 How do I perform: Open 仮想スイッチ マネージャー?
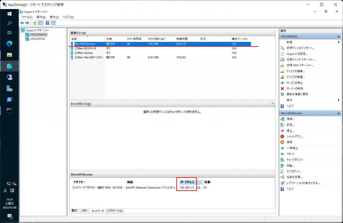301,60
